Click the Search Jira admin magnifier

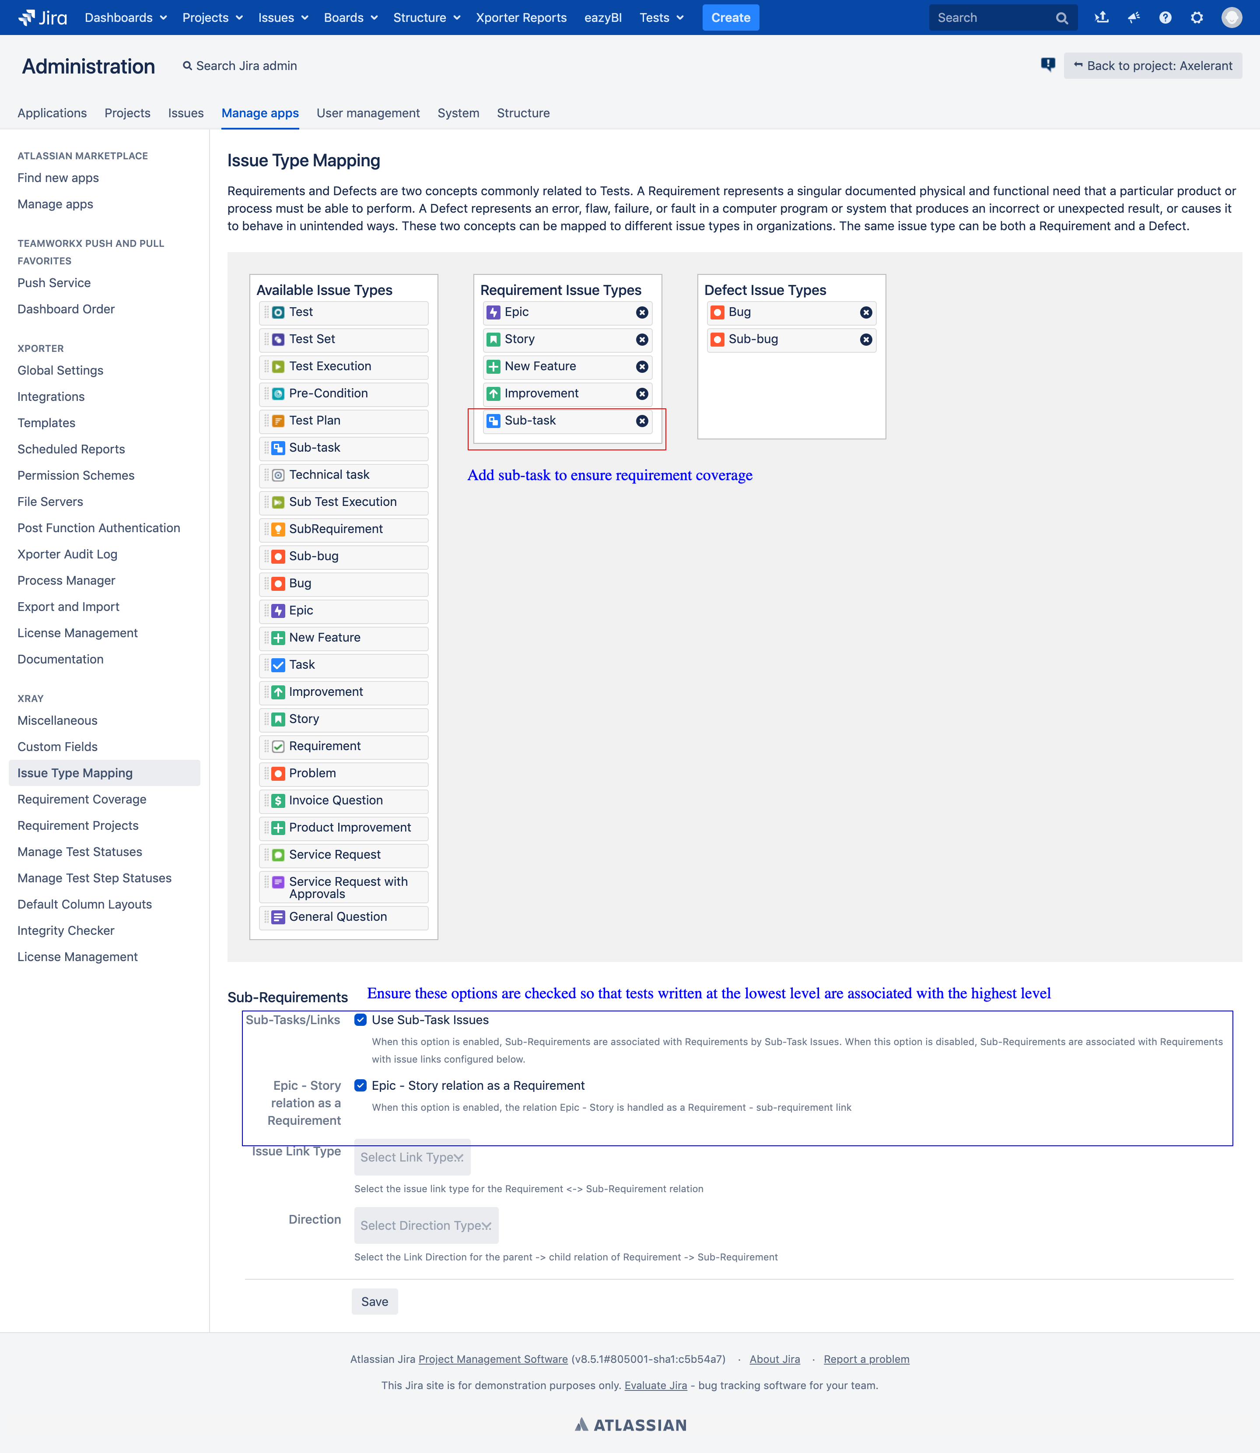[x=187, y=65]
